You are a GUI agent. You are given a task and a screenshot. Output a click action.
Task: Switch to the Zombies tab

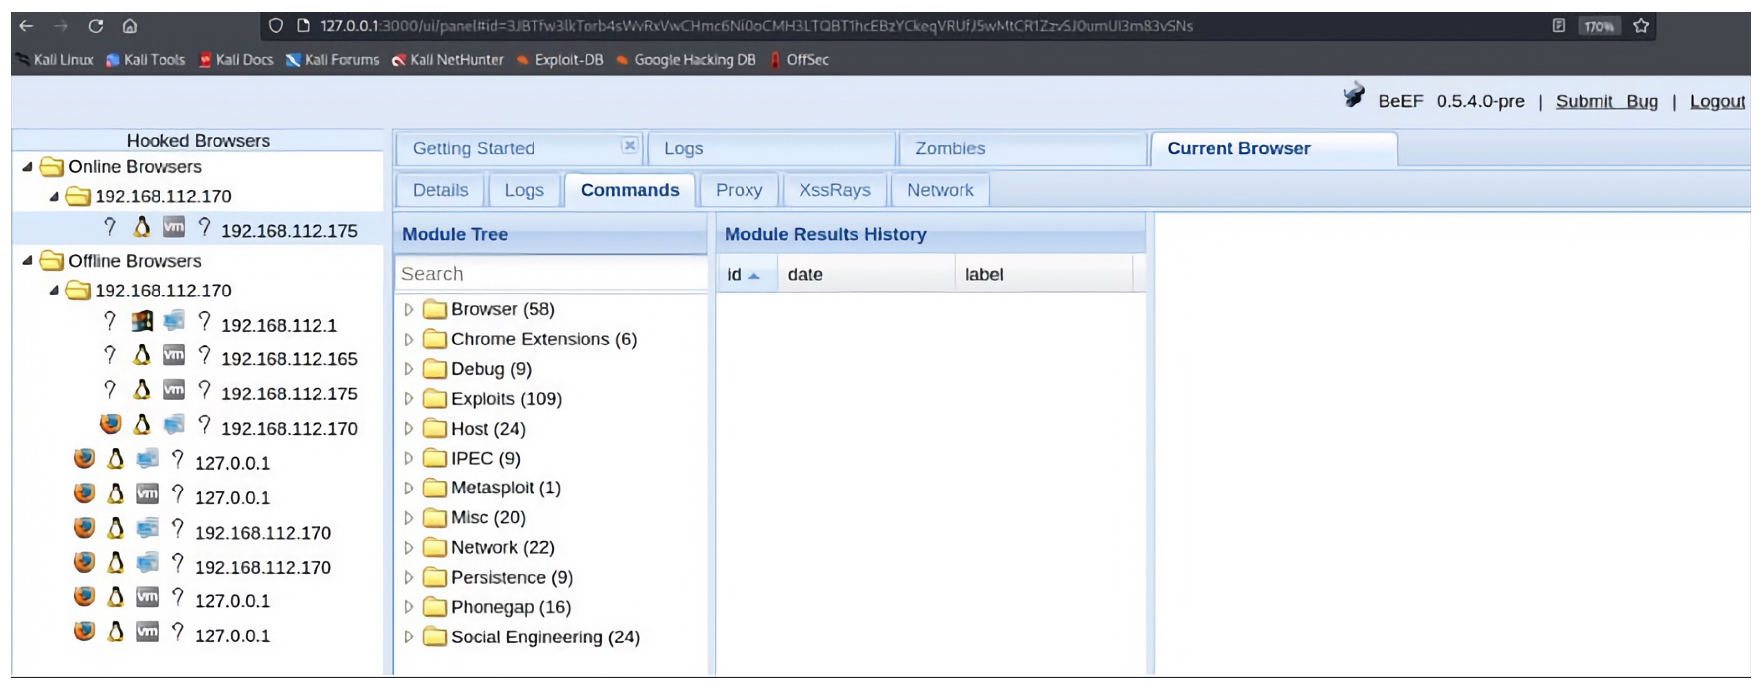click(950, 148)
